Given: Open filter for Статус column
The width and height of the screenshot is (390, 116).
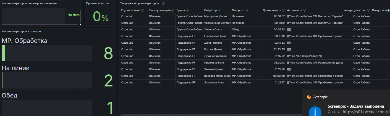Looking at the screenshot, I should [x=247, y=10].
